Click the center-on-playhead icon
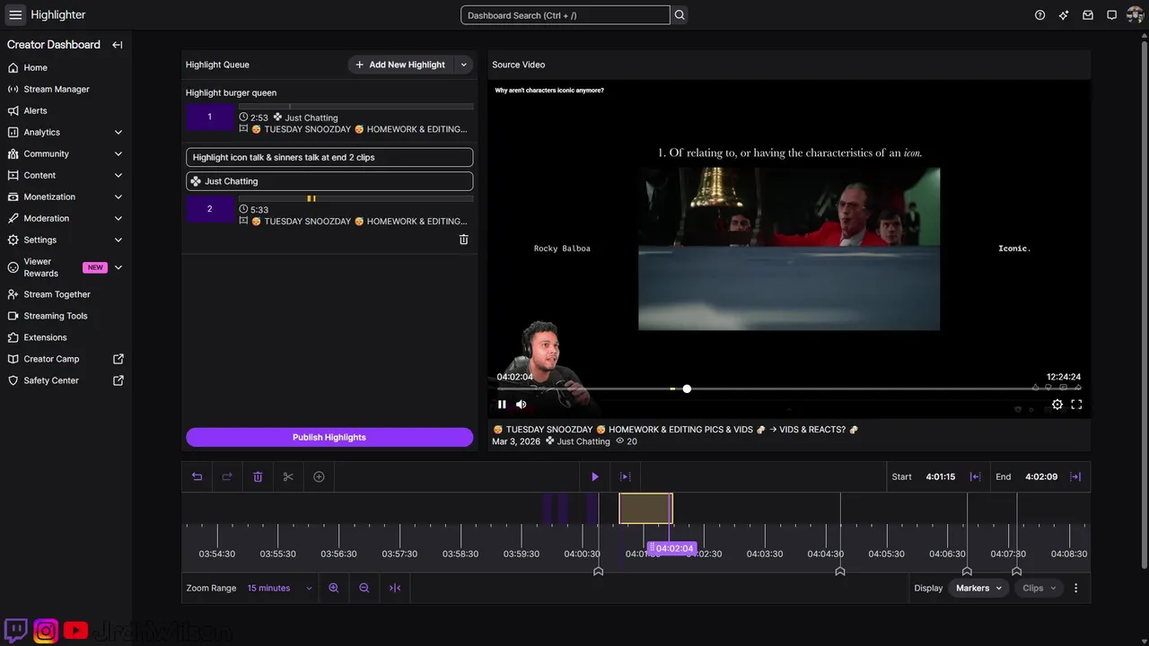Screen dimensions: 1149x646 click(x=395, y=589)
